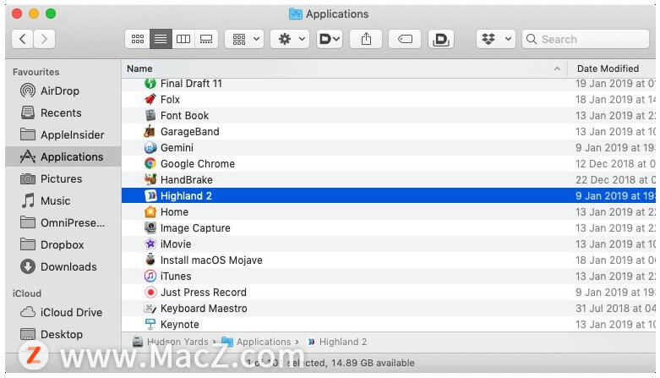Open the gear action menu
660x378 pixels.
(290, 39)
